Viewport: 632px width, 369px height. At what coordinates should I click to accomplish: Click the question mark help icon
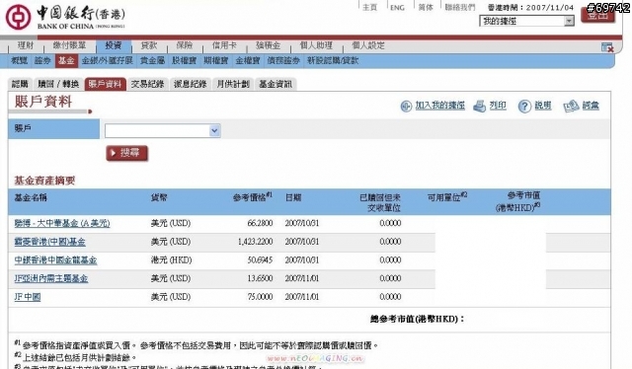[x=524, y=107]
